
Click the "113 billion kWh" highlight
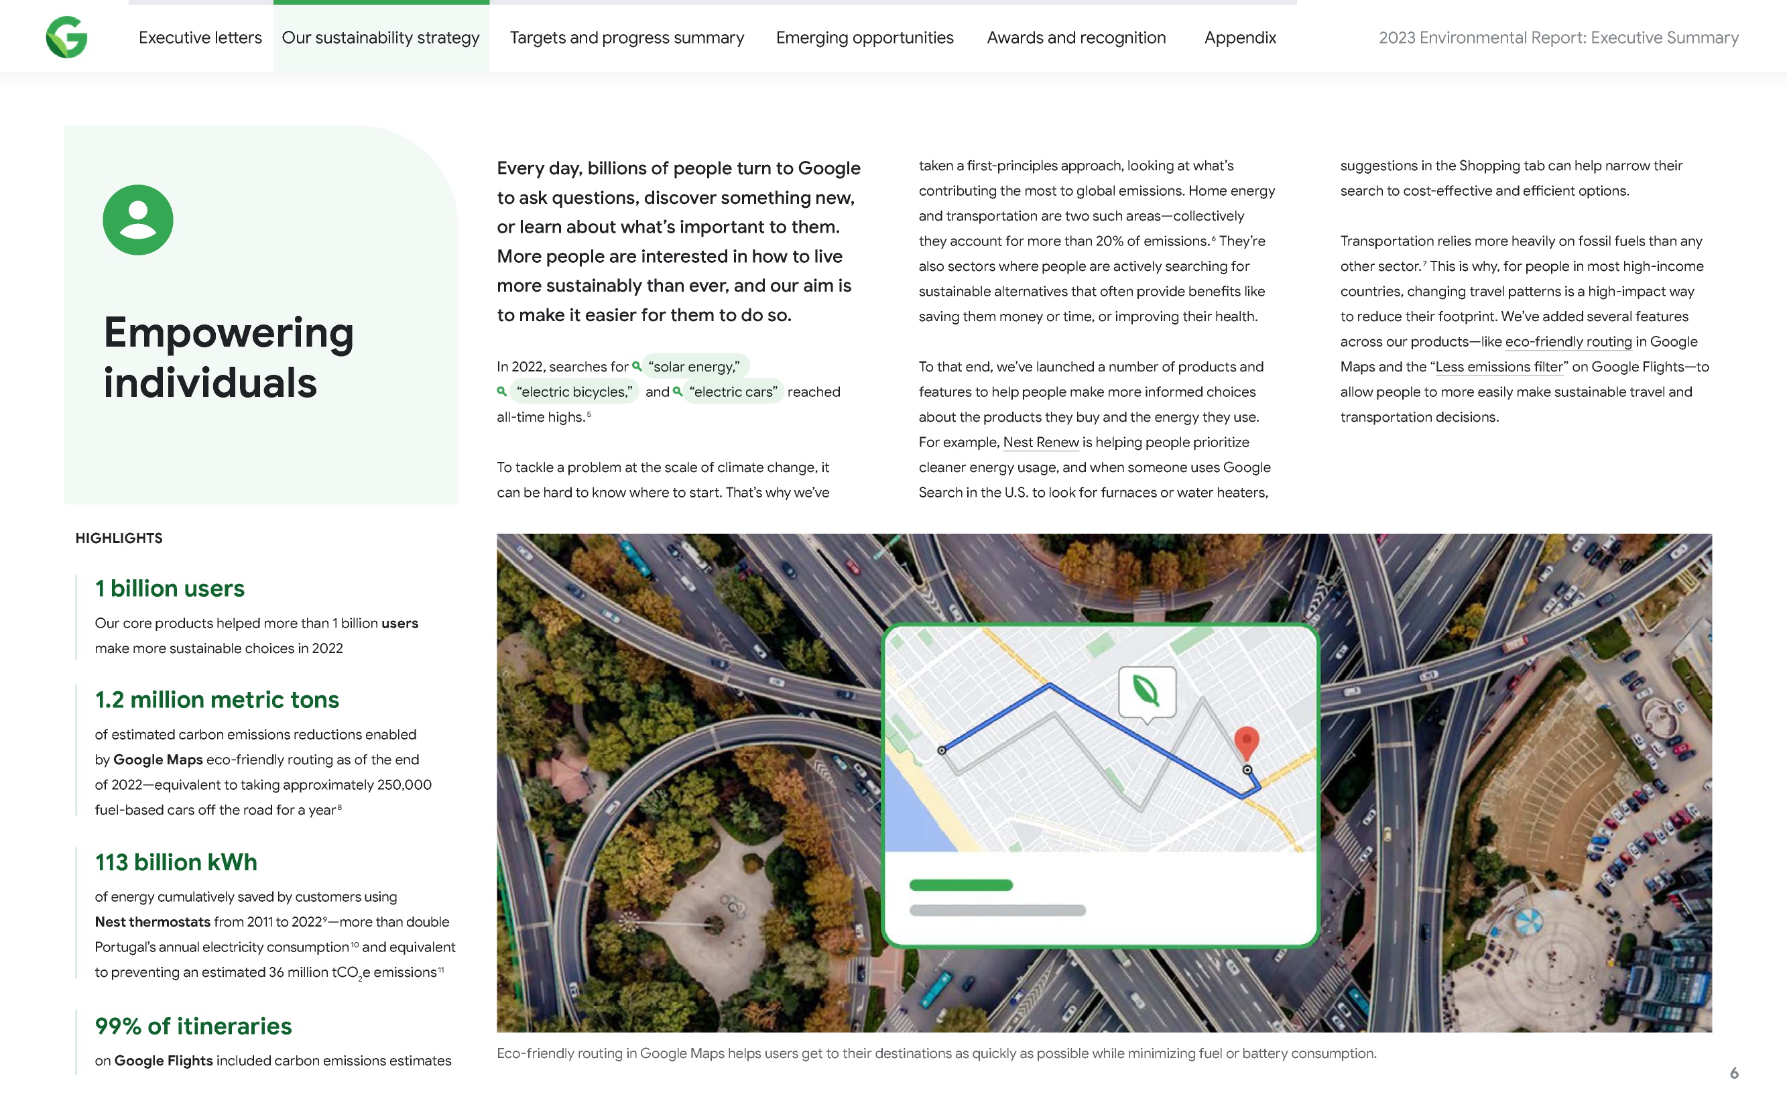tap(176, 862)
